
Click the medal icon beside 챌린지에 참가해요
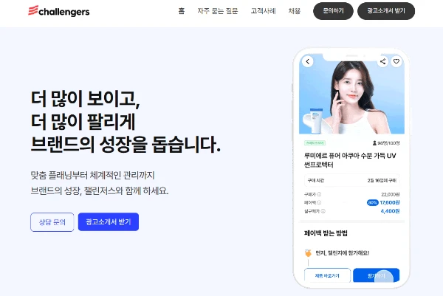[x=308, y=252]
